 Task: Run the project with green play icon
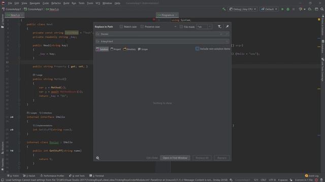click(282, 9)
